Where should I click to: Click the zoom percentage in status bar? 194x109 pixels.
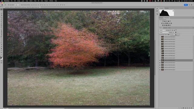click(5, 108)
